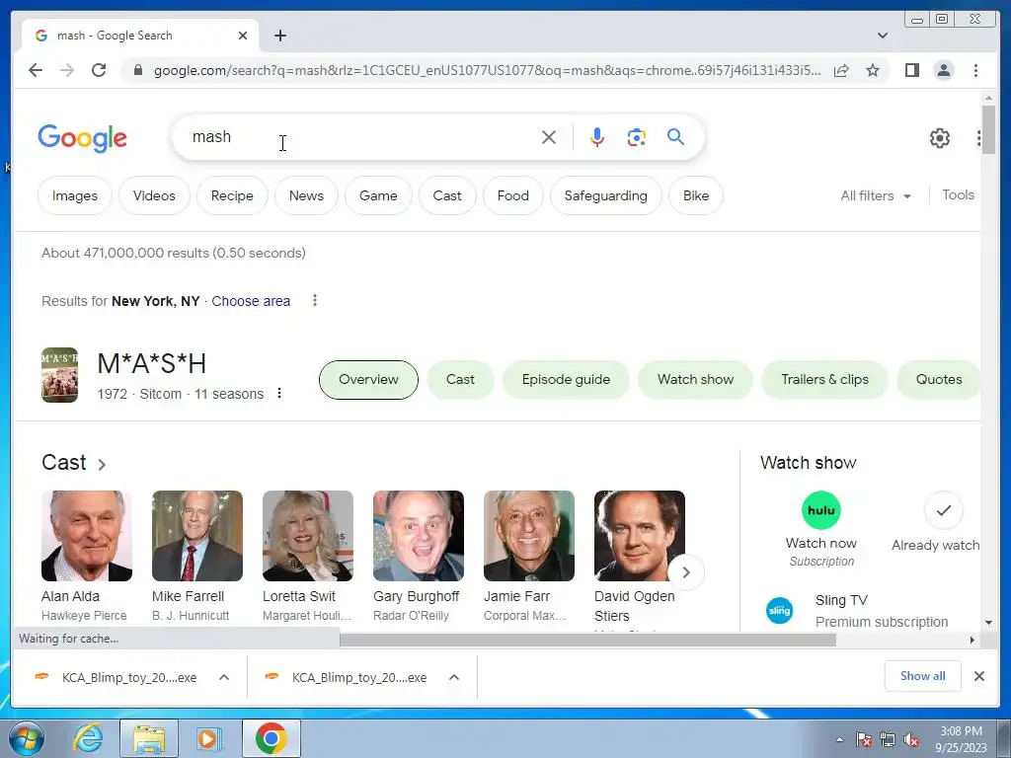Submit search with magnifier icon
Viewport: 1011px width, 758px height.
tap(675, 136)
